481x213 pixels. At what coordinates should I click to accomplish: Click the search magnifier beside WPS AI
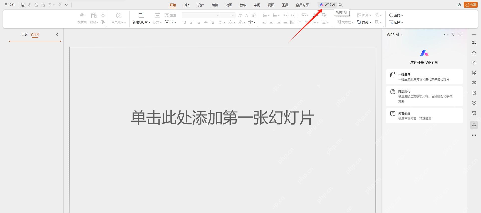[x=340, y=5]
